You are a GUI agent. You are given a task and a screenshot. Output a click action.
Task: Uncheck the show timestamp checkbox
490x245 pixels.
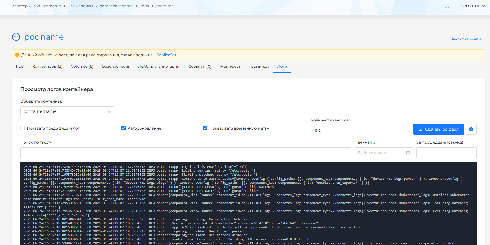205,128
